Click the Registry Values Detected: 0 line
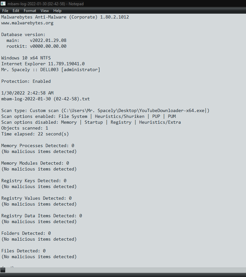The image size is (246, 277). (x=36, y=198)
